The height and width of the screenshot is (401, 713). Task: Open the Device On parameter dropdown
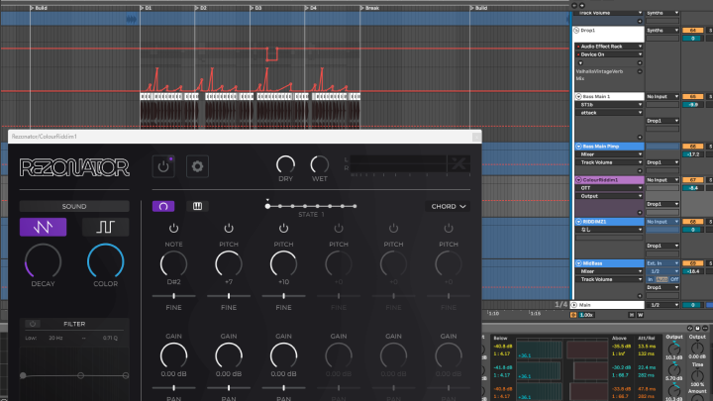click(609, 54)
